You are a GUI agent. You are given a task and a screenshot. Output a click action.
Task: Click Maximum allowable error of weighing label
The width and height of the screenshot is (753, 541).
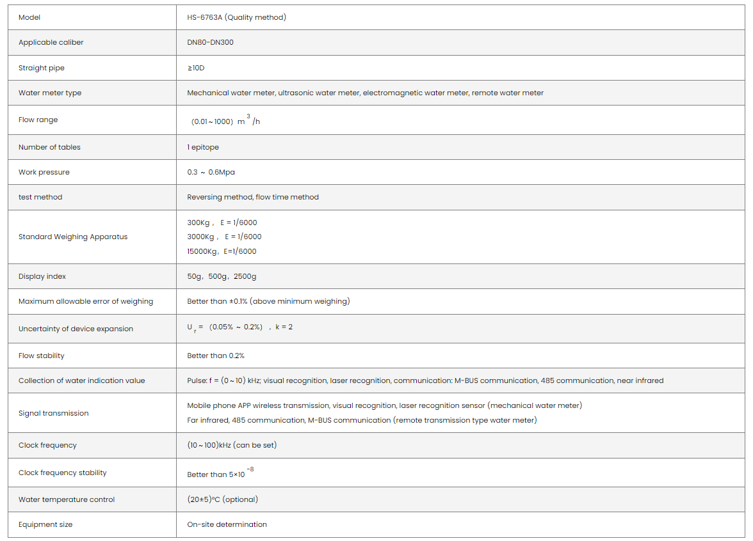86,301
